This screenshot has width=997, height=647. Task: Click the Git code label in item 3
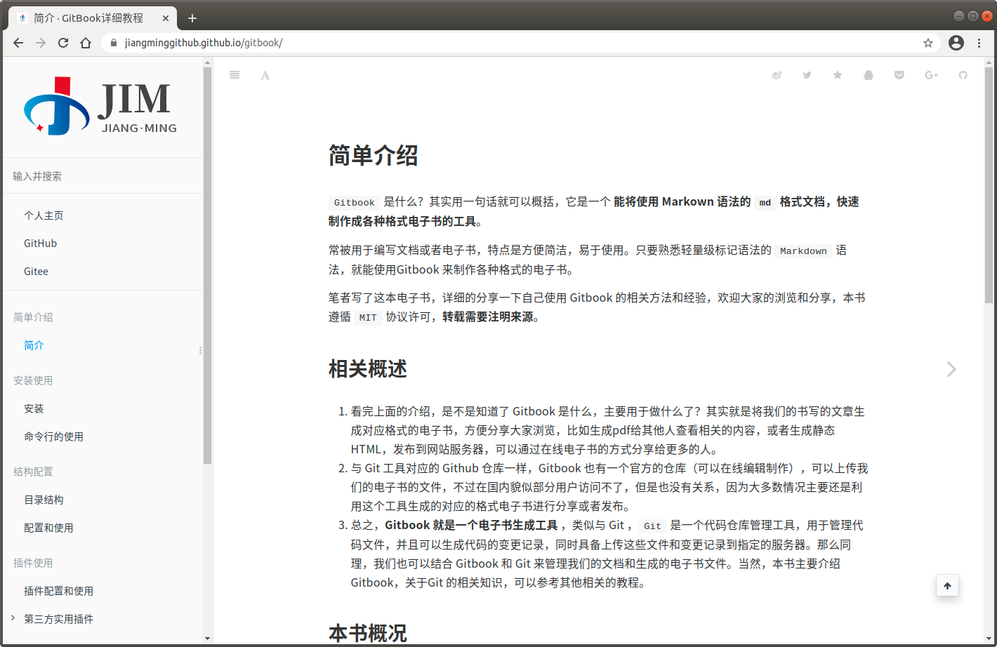(x=652, y=526)
